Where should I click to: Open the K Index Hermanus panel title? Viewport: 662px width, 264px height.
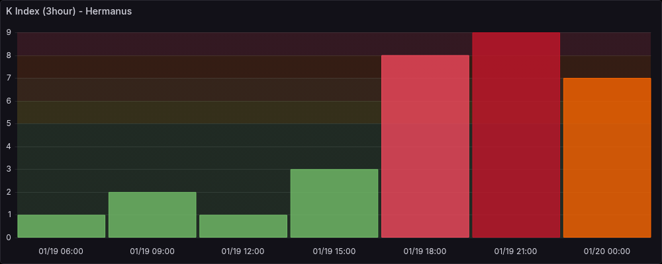click(x=69, y=11)
